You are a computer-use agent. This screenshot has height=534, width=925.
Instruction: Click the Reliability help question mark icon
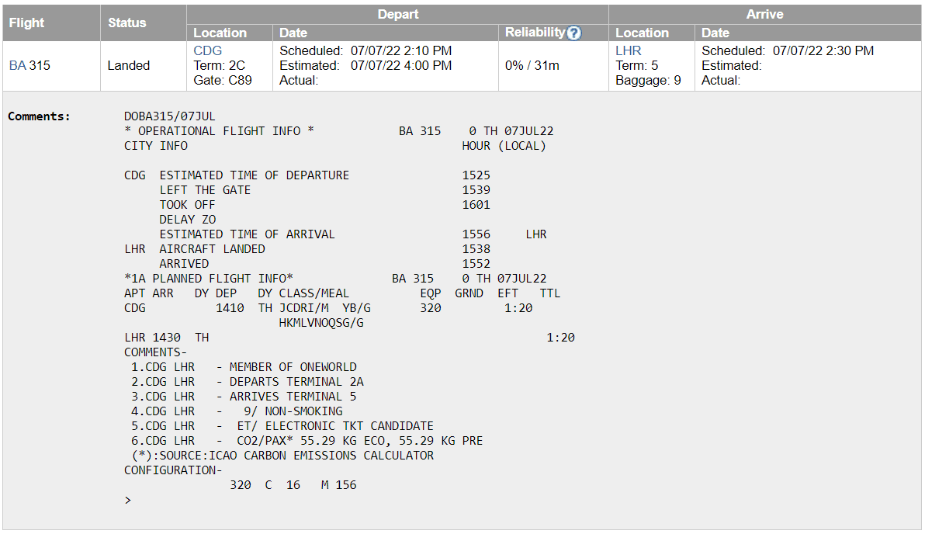(574, 33)
